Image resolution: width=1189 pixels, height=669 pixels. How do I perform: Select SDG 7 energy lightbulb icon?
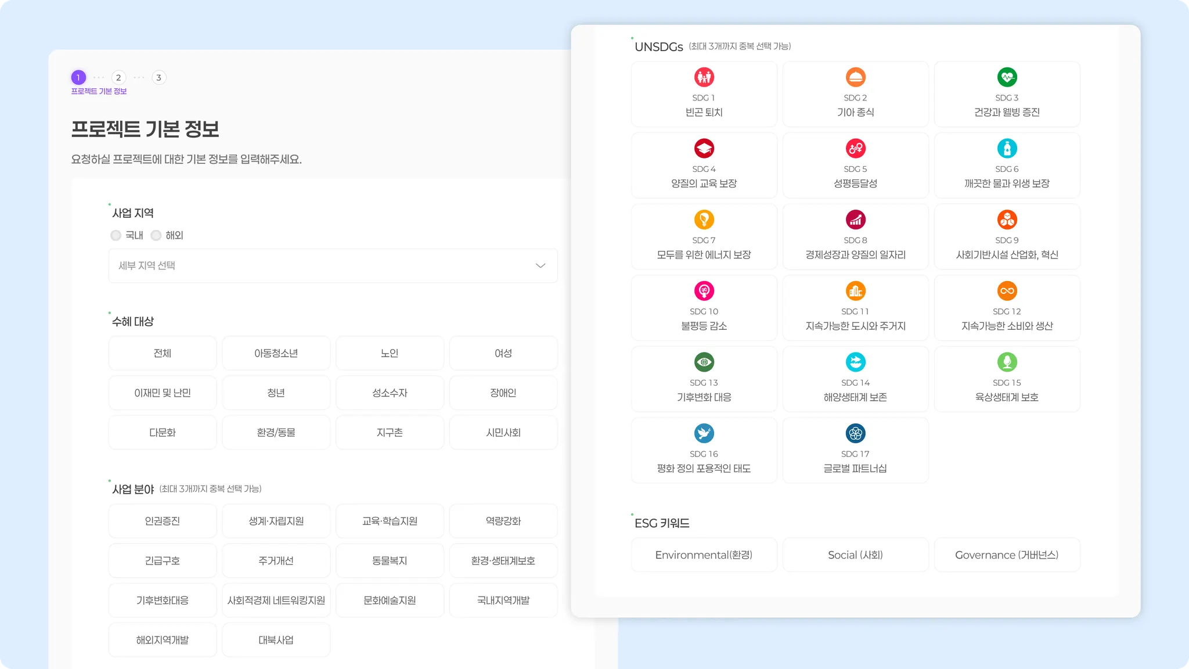point(704,220)
